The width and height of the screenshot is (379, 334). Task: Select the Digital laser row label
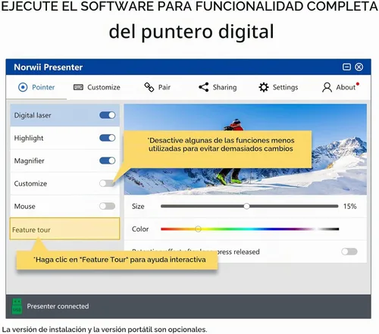(33, 115)
